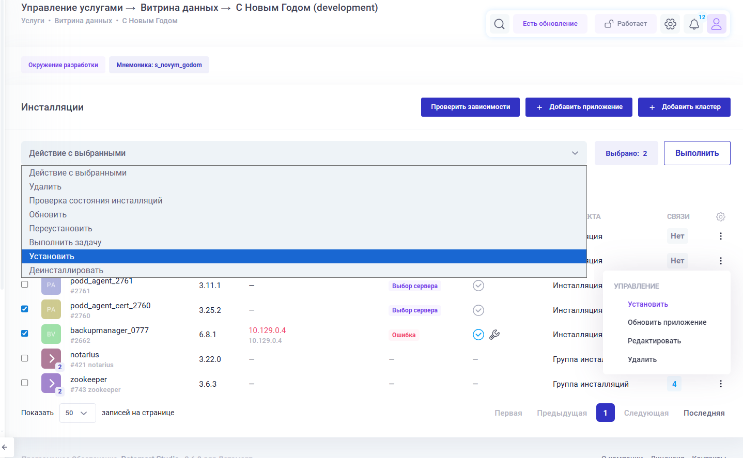Click status check circle for podd_agent_2761
743x458 pixels.
point(478,286)
